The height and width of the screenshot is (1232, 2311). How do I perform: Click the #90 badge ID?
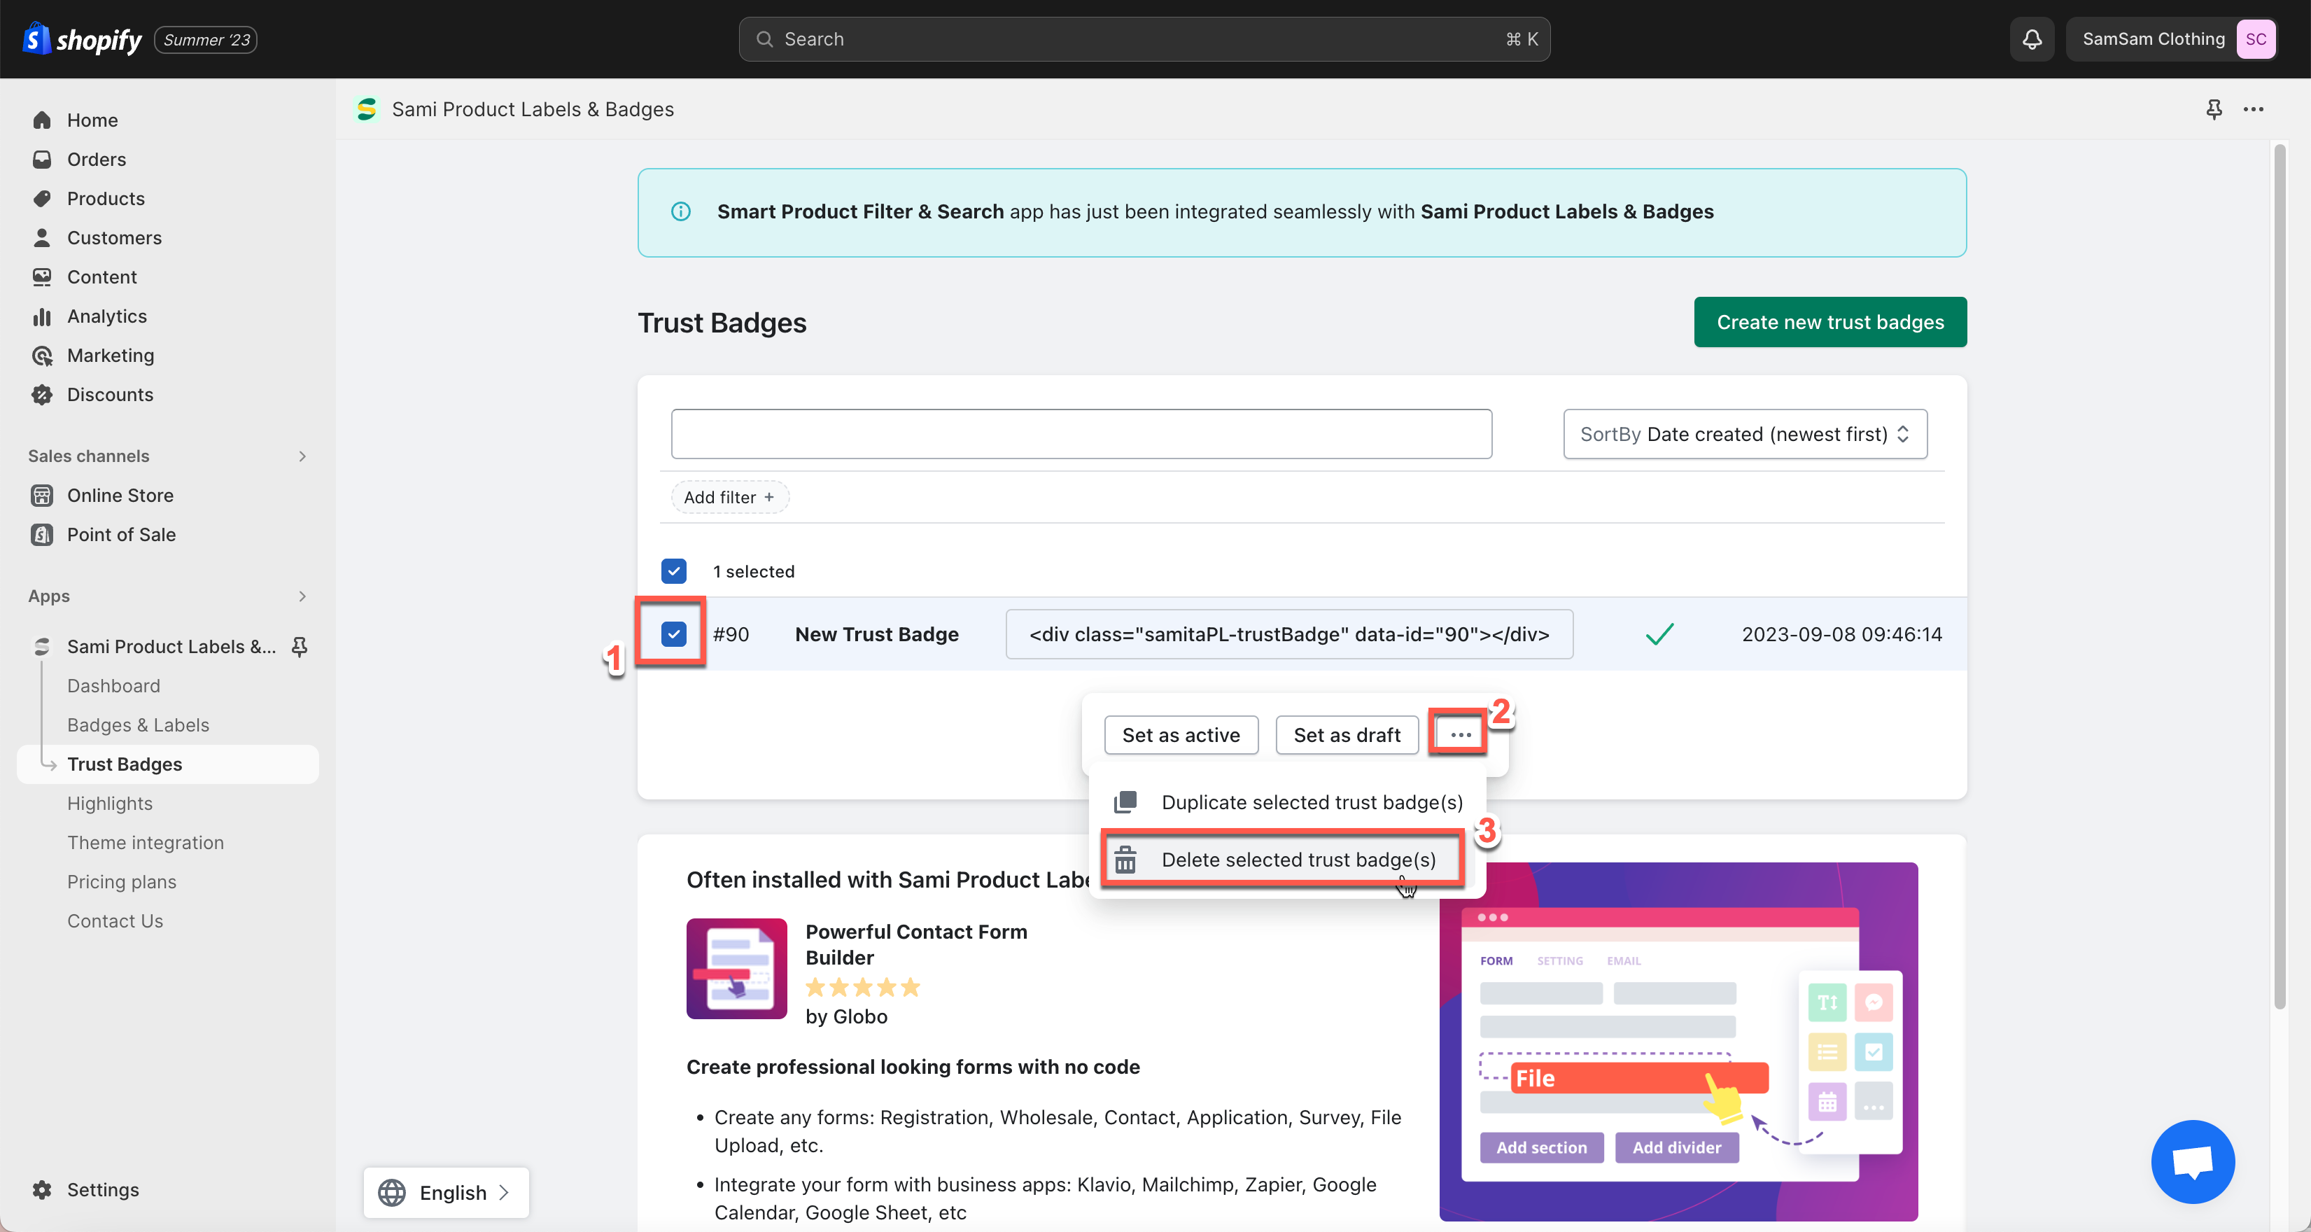coord(731,634)
